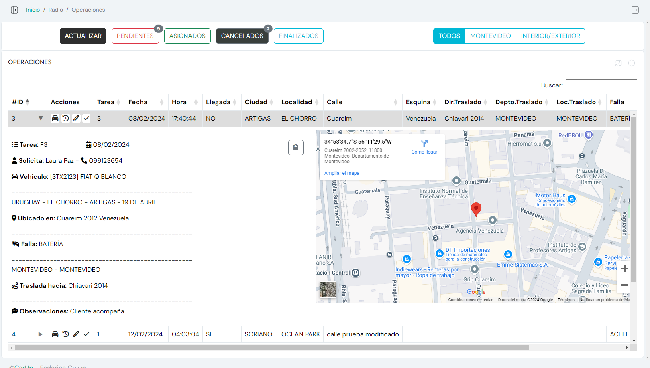Collapse details of operation row 3

(41, 118)
